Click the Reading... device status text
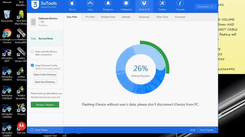Screen dimensions: 245x137 43,25
